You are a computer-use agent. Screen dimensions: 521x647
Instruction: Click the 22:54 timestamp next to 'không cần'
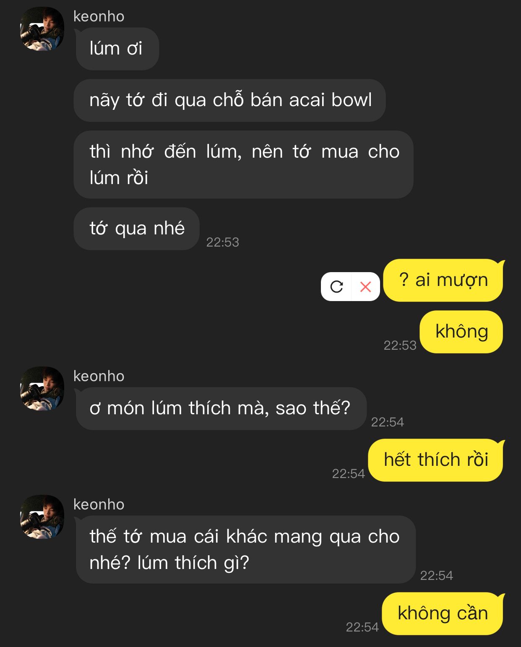pos(362,627)
